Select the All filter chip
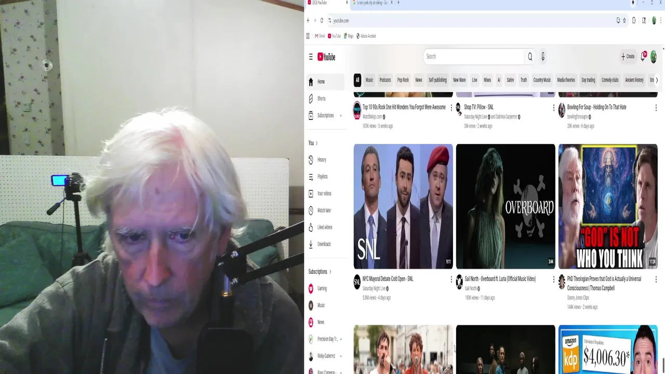The image size is (665, 374). [357, 80]
